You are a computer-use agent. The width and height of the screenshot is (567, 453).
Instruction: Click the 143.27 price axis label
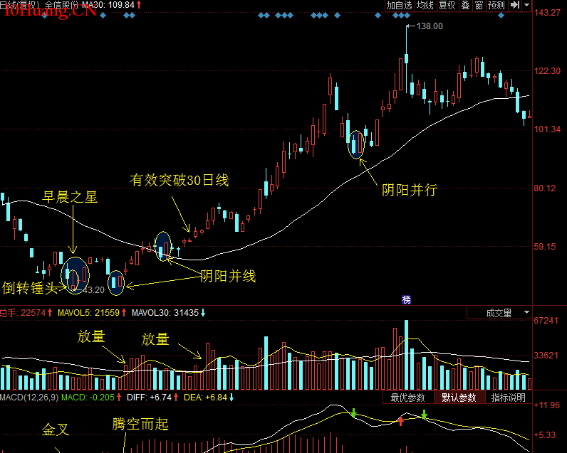coord(547,13)
